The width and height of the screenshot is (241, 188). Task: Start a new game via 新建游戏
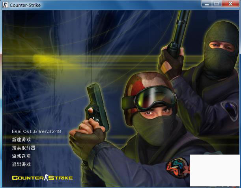(21, 140)
